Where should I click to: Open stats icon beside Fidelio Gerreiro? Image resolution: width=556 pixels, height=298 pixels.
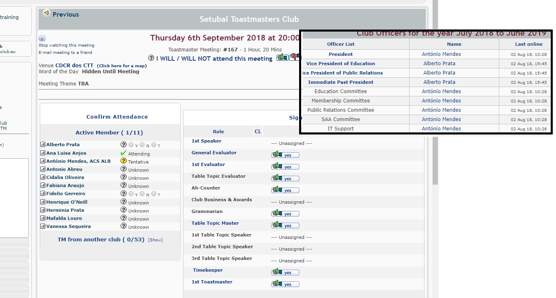(x=43, y=194)
